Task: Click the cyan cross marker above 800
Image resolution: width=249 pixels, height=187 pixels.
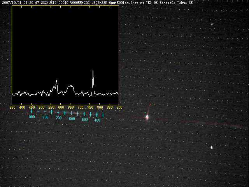Action: pos(45,112)
